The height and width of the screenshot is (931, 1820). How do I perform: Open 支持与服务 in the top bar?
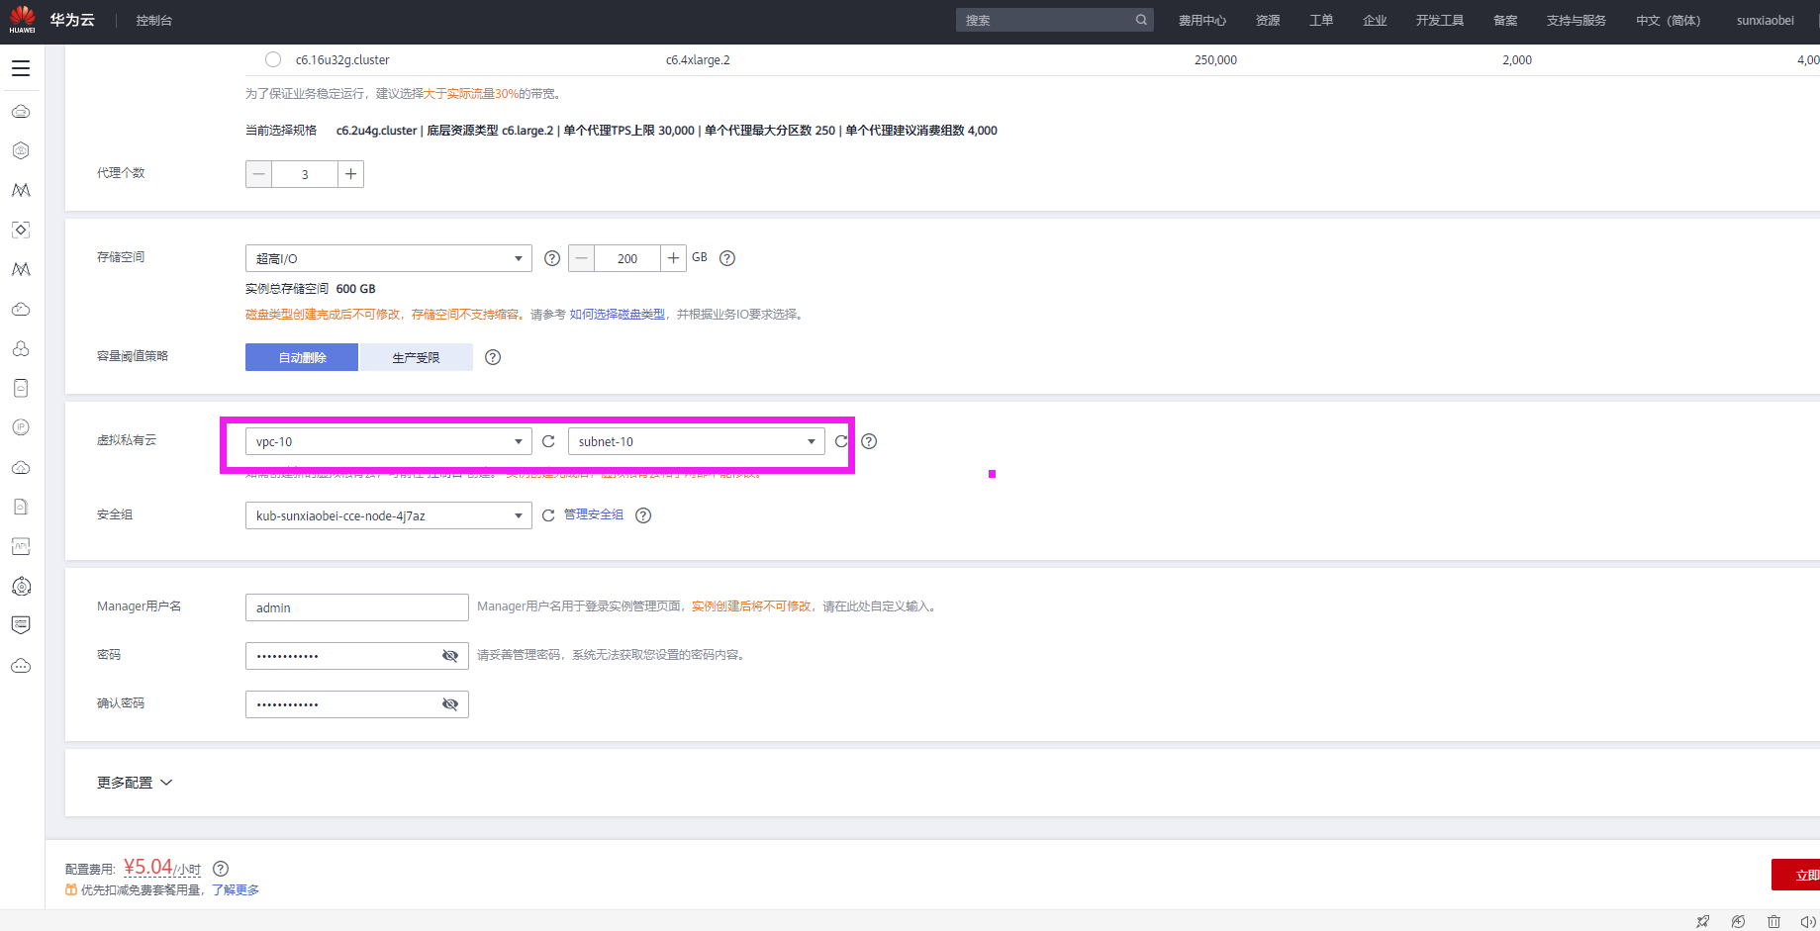(1577, 20)
